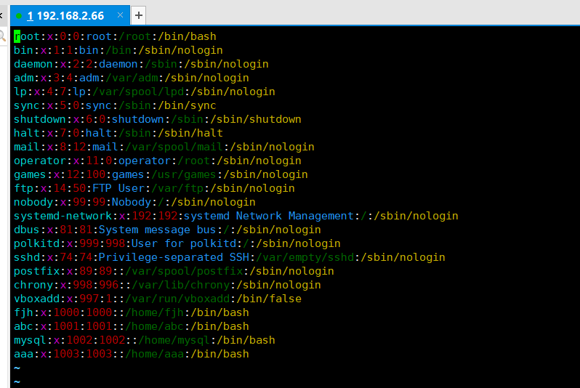The width and height of the screenshot is (580, 388).
Task: Click the polkitd:x:999:998 line
Action: click(177, 243)
